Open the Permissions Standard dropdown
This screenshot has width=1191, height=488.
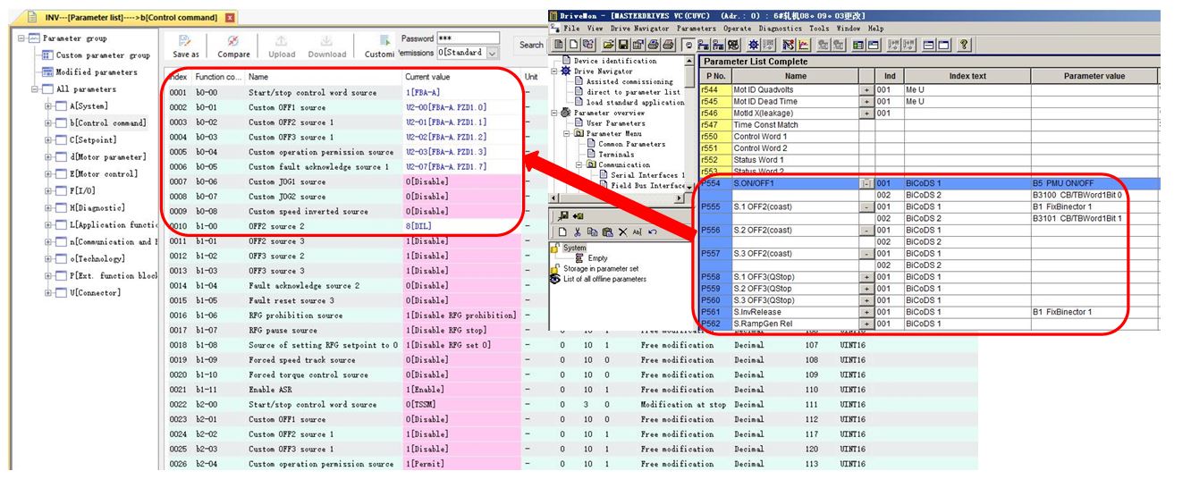click(x=493, y=54)
